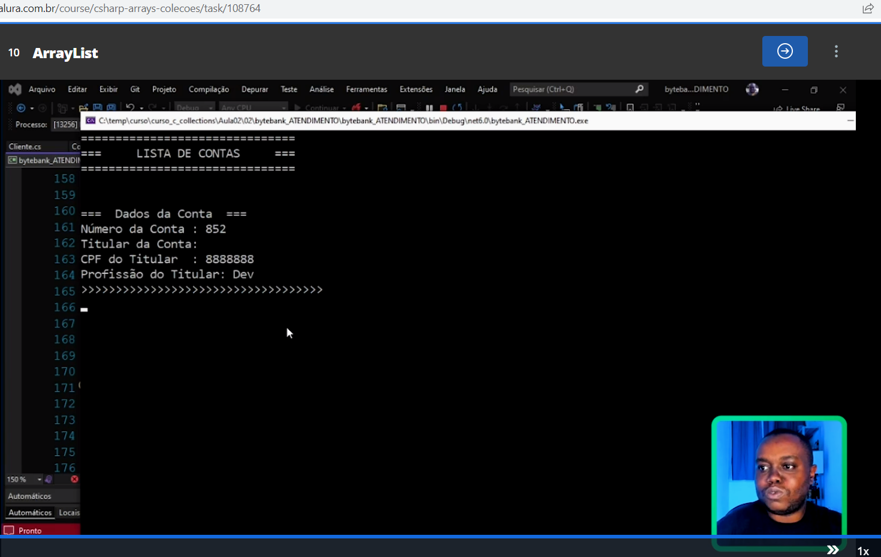Click the console window icon in title bar
This screenshot has width=881, height=557.
90,121
